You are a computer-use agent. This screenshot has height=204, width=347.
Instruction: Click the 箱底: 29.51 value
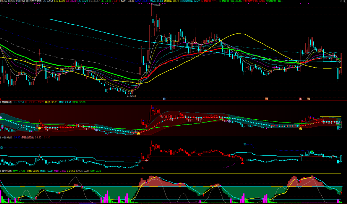coord(65,102)
